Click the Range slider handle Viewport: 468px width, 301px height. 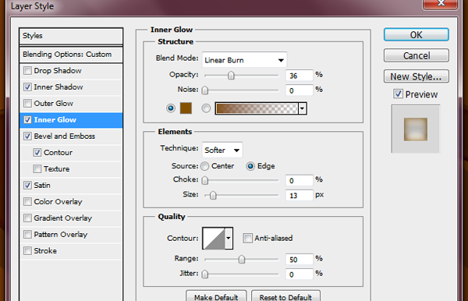tap(242, 259)
